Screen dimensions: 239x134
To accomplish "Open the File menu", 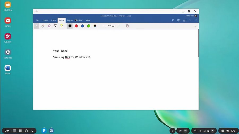I will (37, 20).
